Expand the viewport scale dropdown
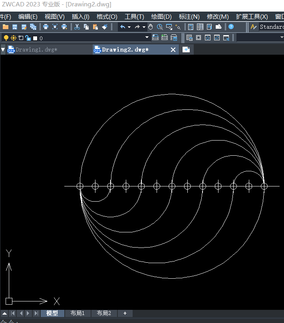This screenshot has width=284, height=323. click(x=282, y=37)
